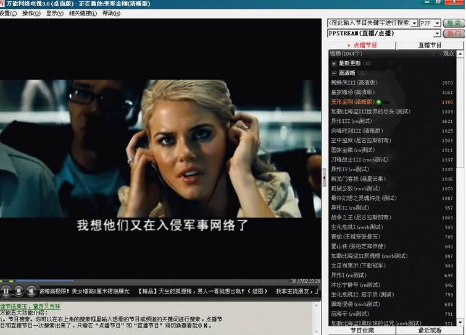Select 生化危机I (rmvb测试)
466x335 pixels.
click(x=392, y=227)
